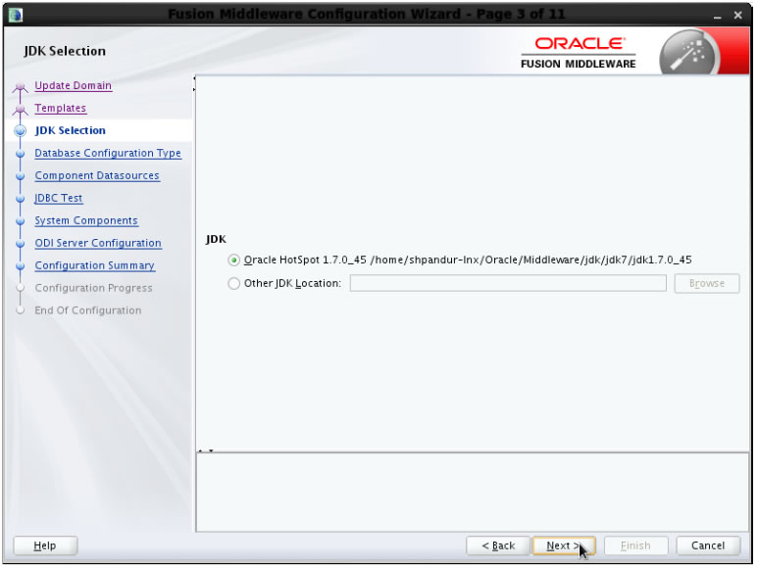The height and width of the screenshot is (568, 758).
Task: Open the Templates step link
Action: coord(61,108)
